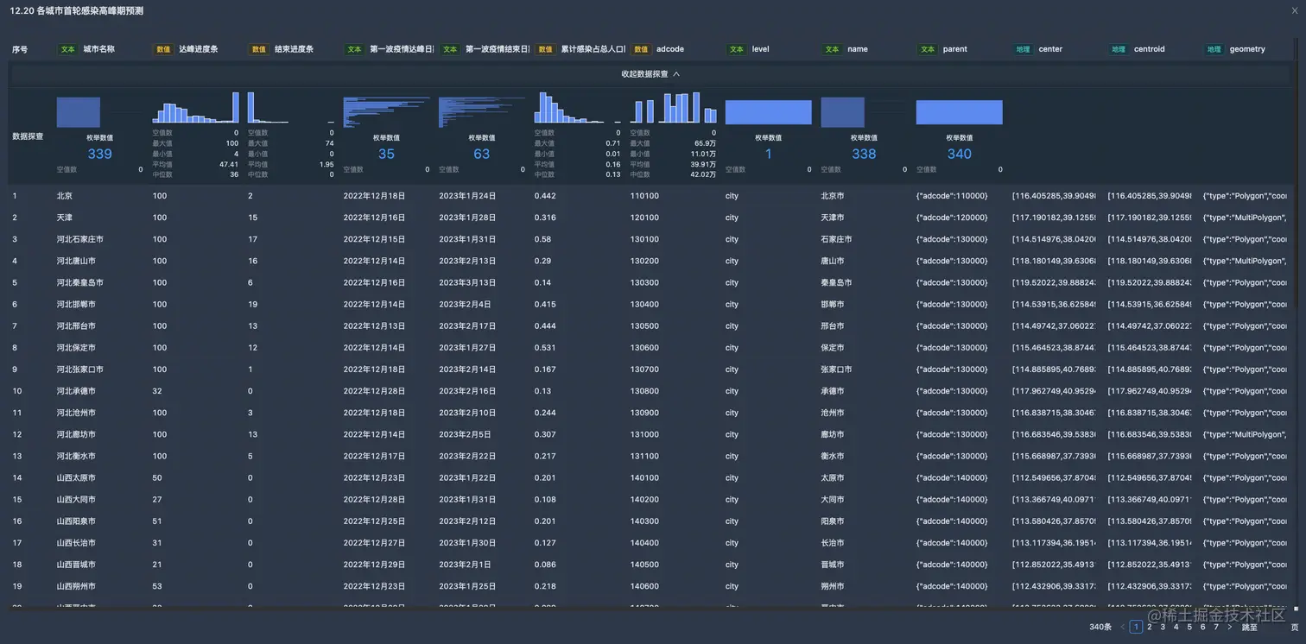Select the 天津 city name cell
Image resolution: width=1306 pixels, height=644 pixels.
click(x=65, y=218)
